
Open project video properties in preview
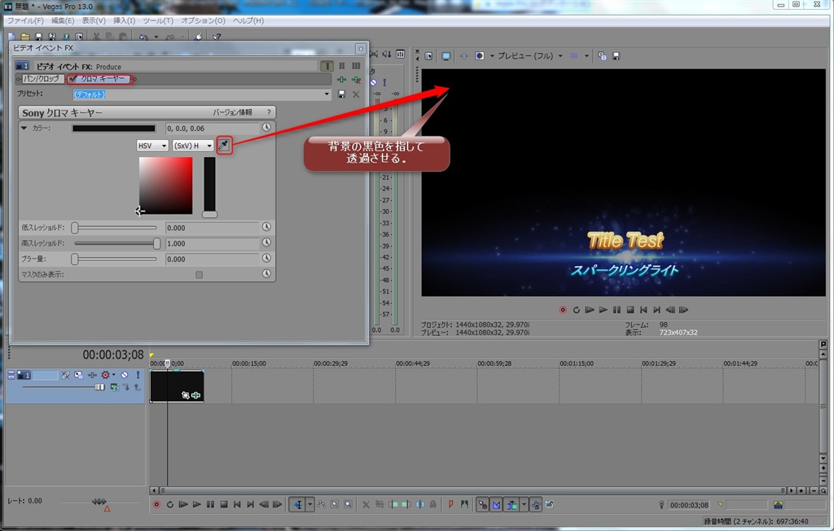pos(428,56)
